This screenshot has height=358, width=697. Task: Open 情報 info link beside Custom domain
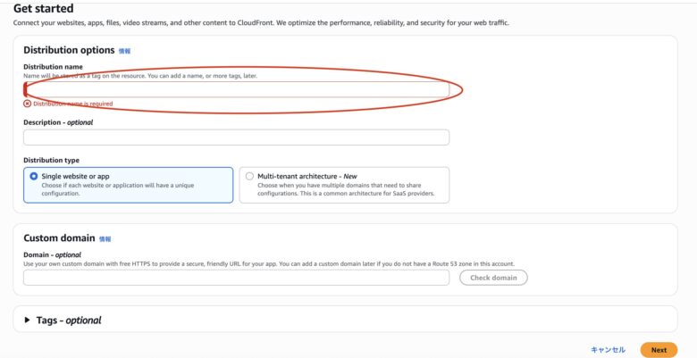[x=105, y=239]
